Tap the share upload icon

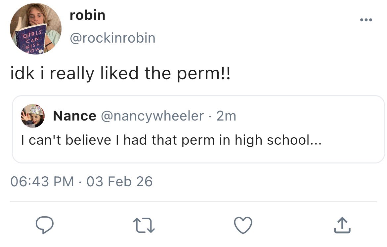[342, 226]
